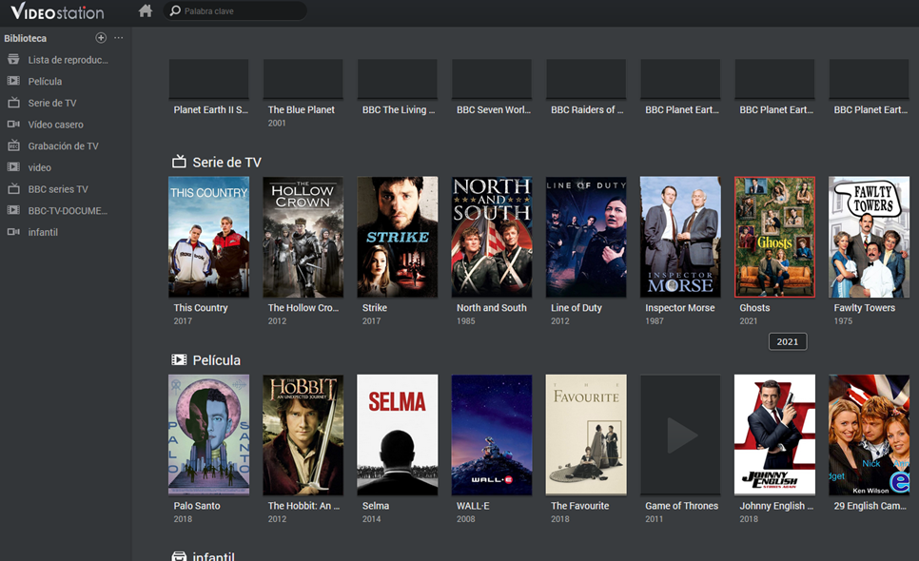Open the Serie de TV section heading
The width and height of the screenshot is (919, 561).
(x=226, y=163)
